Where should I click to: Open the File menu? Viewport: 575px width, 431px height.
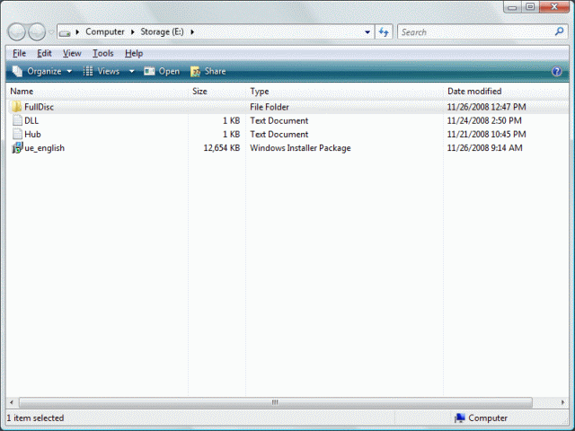19,54
